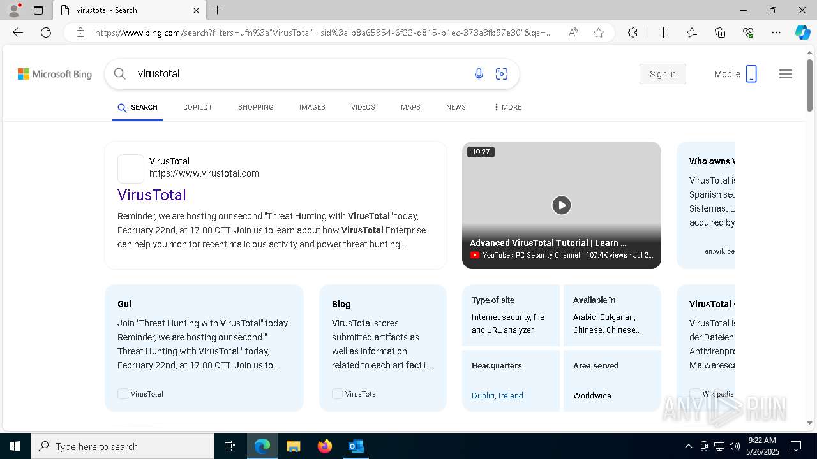Open Browser essentials heart icon
This screenshot has height=459, width=817.
click(748, 33)
